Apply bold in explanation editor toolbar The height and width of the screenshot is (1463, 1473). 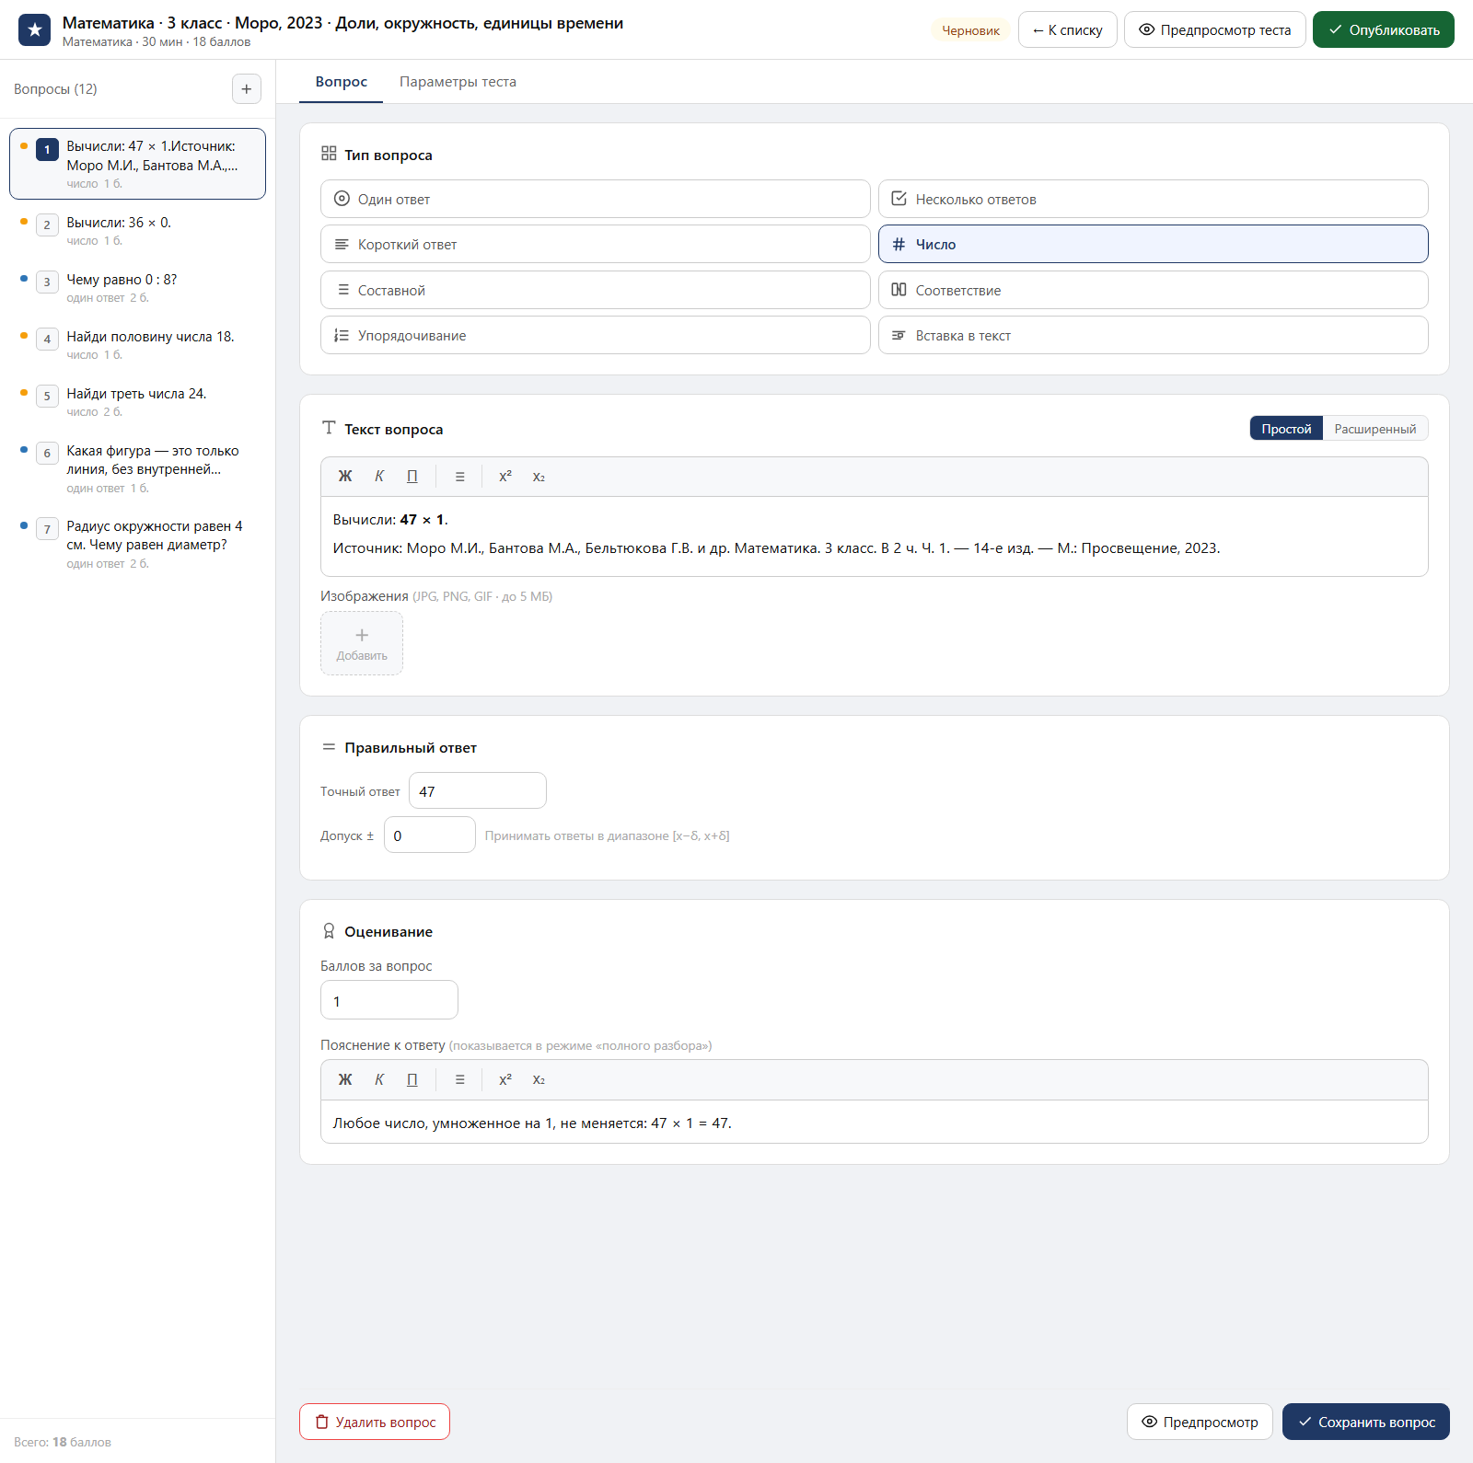(x=345, y=1080)
